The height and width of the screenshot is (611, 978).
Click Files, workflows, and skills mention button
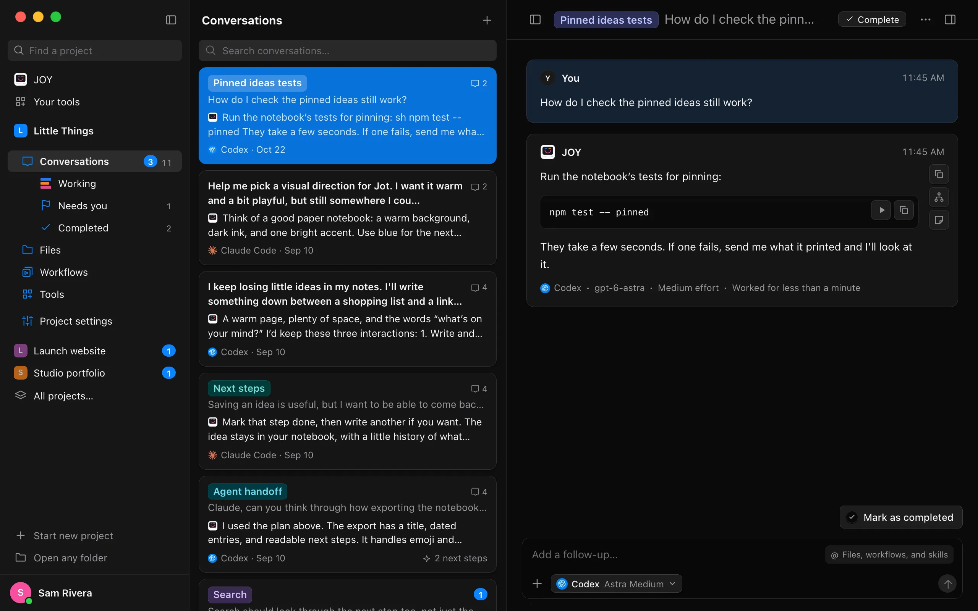(889, 554)
